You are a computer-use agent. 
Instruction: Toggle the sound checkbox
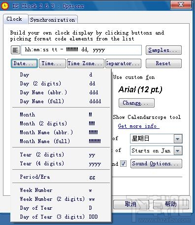point(123,164)
